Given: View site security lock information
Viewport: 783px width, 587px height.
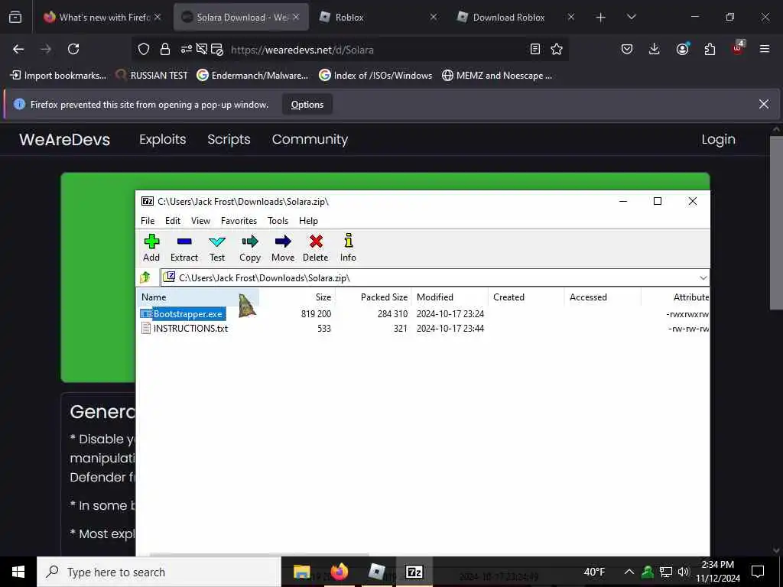Looking at the screenshot, I should 165,49.
